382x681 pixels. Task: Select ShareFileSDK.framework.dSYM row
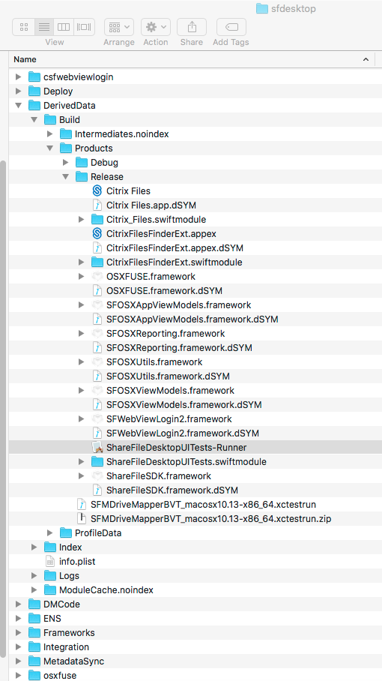click(195, 490)
